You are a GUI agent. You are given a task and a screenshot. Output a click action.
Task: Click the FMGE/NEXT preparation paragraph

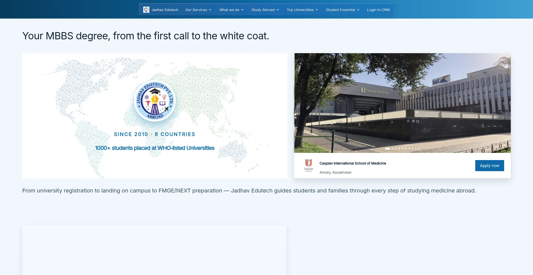coord(249,191)
